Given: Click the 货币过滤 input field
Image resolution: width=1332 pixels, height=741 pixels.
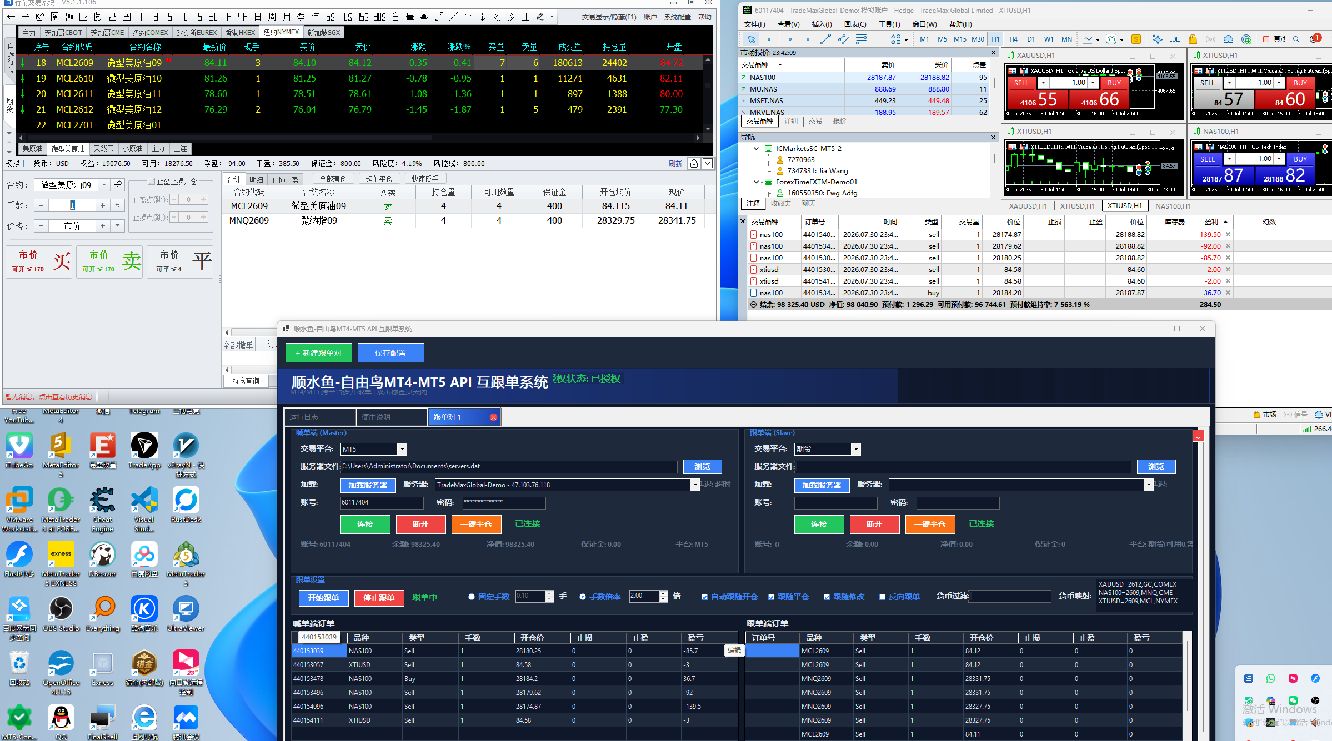Looking at the screenshot, I should [x=1009, y=597].
